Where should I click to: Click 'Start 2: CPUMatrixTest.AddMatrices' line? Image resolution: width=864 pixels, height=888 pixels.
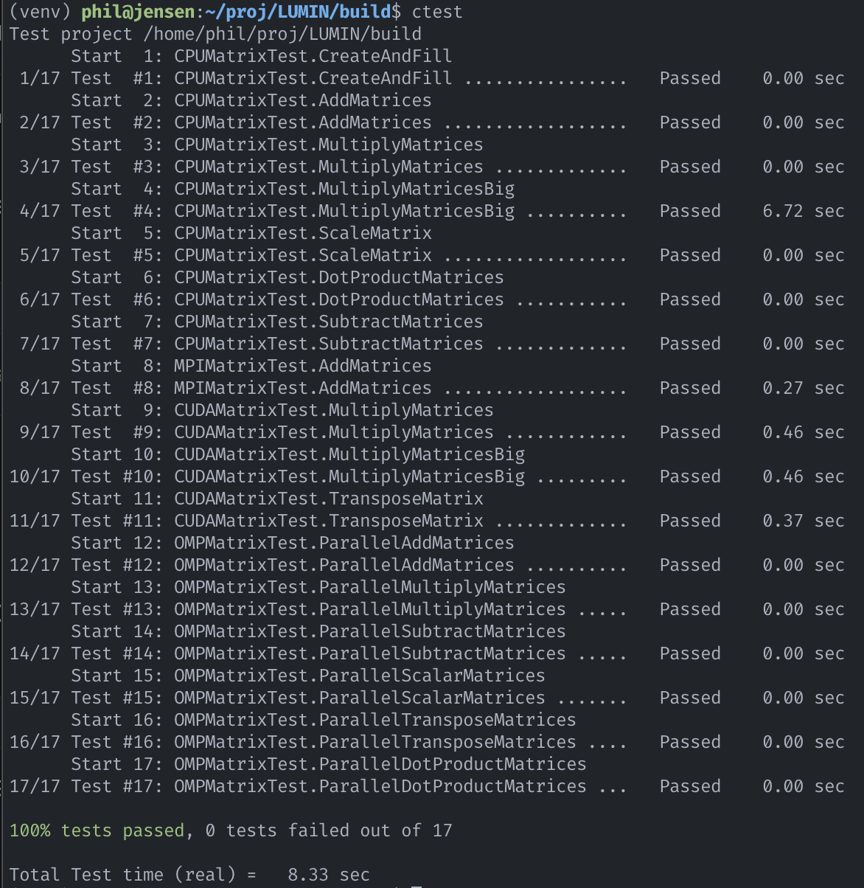pos(251,100)
